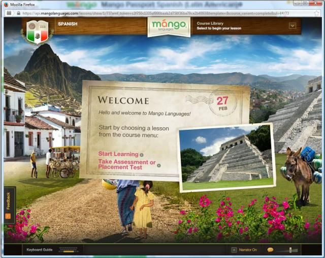Click the Start Learning link

pyautogui.click(x=118, y=154)
